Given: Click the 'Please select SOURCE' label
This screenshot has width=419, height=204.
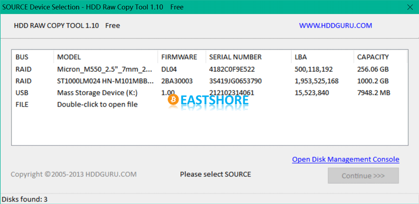Looking at the screenshot, I should (215, 175).
